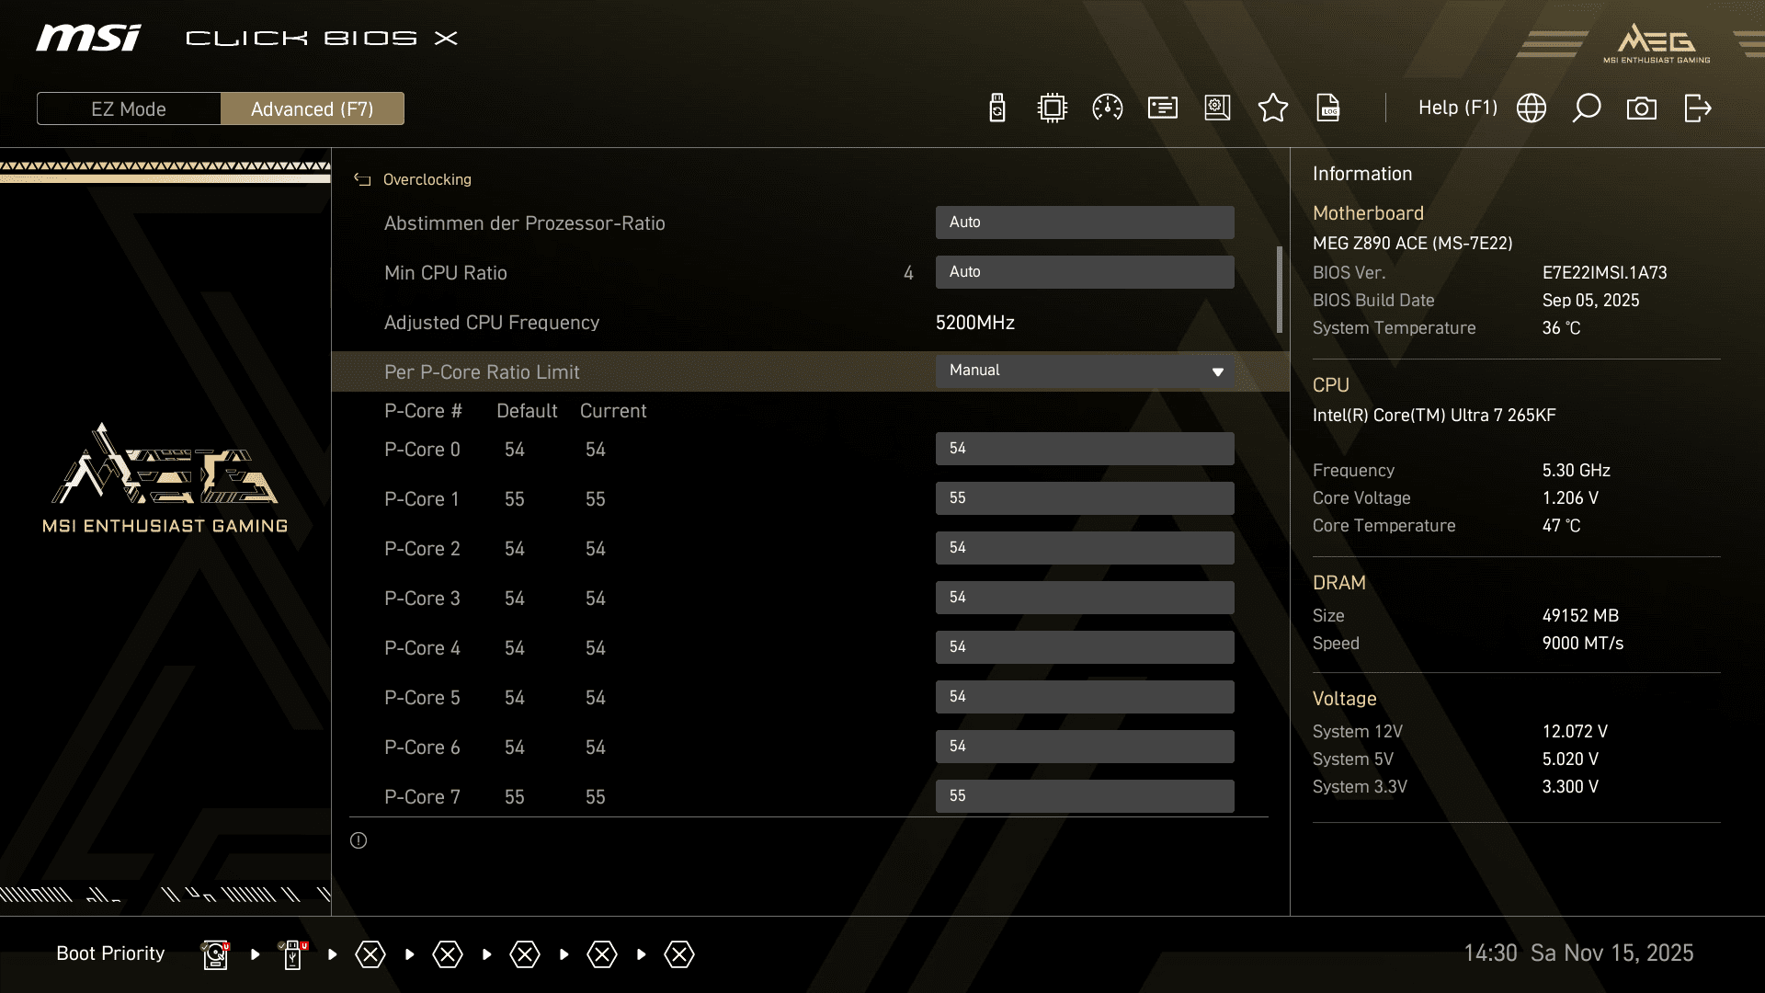Click Help (F1) button
Viewport: 1765px width, 993px height.
click(x=1457, y=108)
